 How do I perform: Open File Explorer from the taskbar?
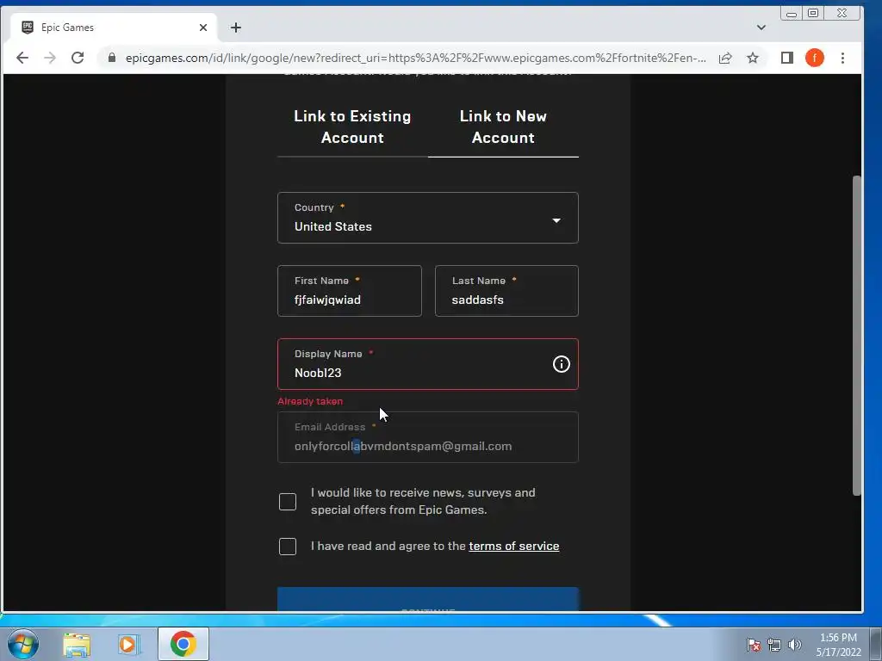pyautogui.click(x=77, y=645)
